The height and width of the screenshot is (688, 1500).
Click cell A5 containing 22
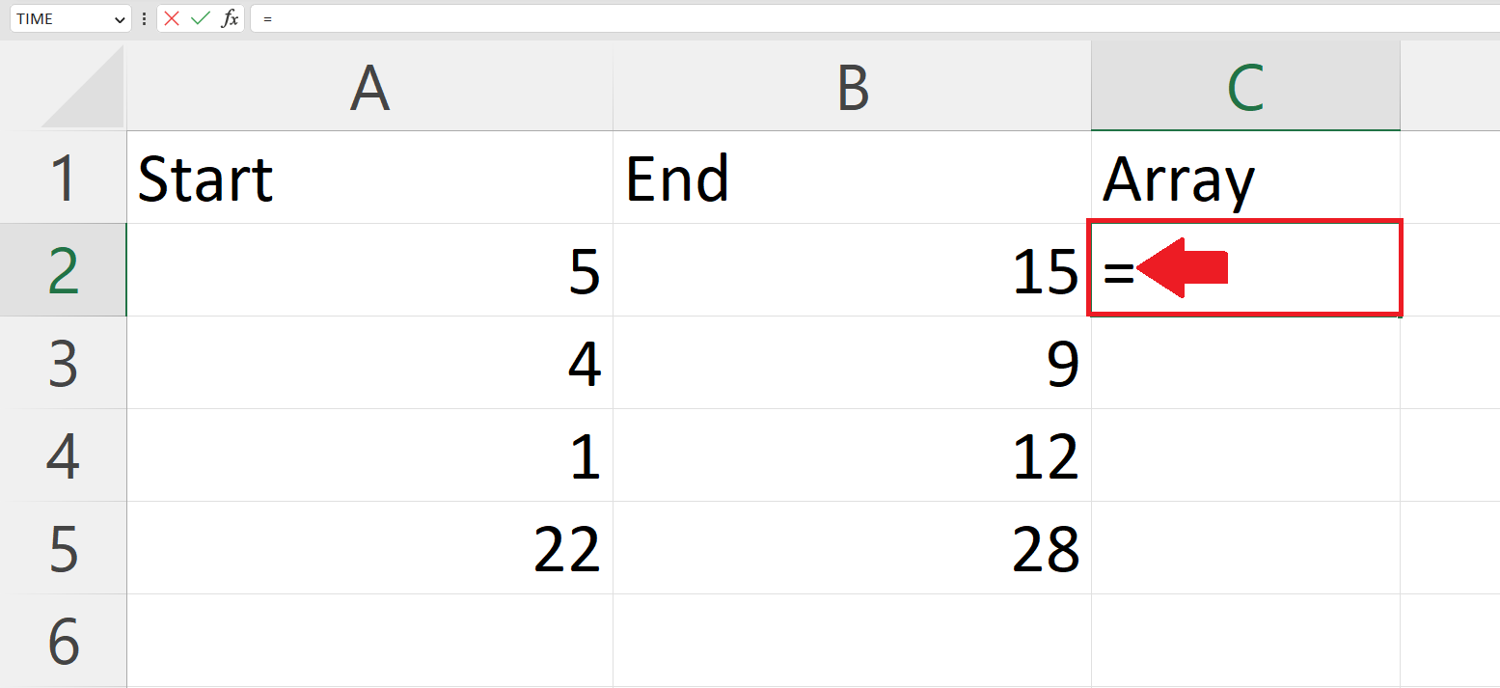pyautogui.click(x=369, y=548)
